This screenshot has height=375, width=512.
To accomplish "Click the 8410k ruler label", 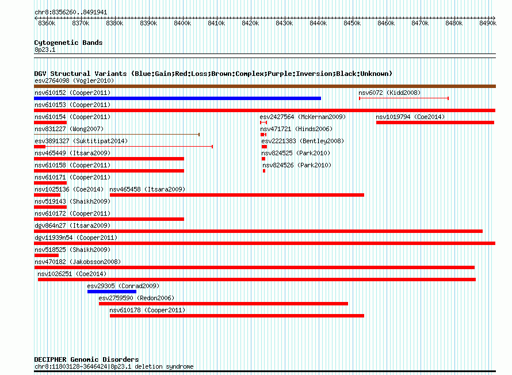I will [216, 23].
